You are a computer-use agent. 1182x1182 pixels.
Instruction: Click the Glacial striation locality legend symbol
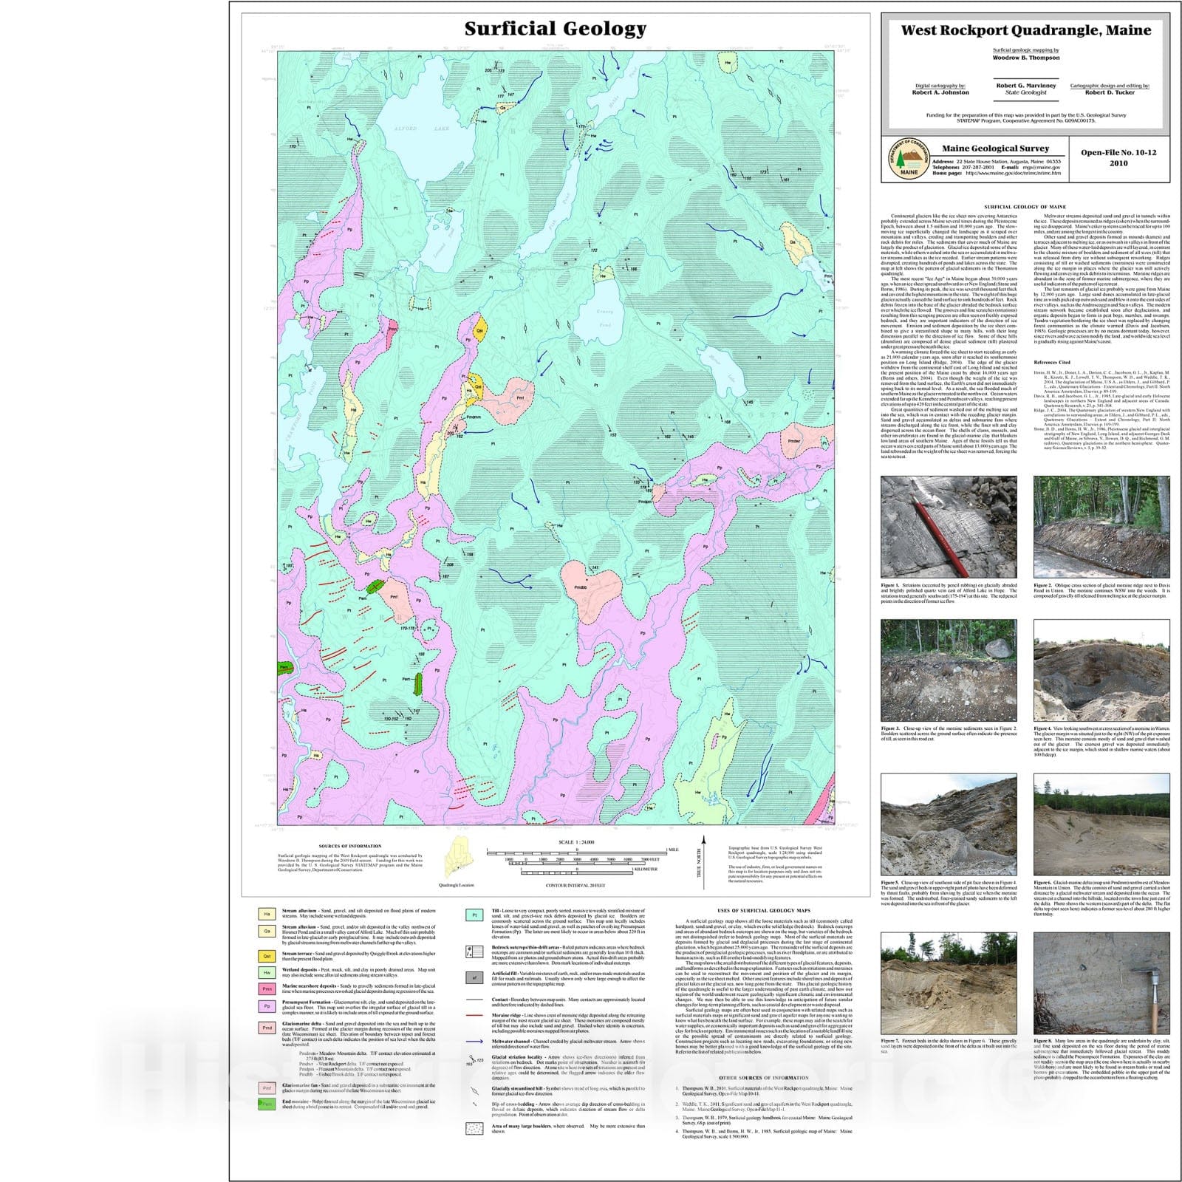474,1062
